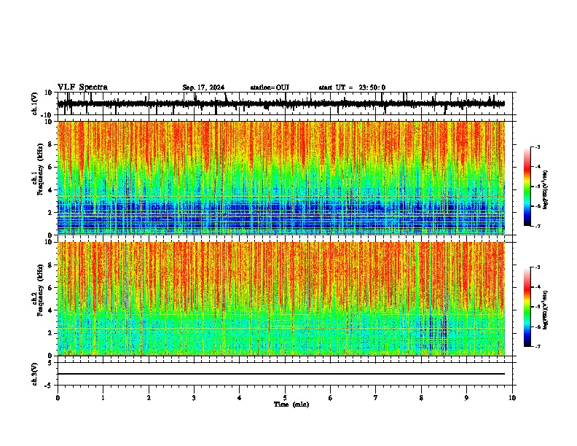Click the '-3' label on ch.2 color scale
This screenshot has width=577, height=446.
click(x=538, y=267)
